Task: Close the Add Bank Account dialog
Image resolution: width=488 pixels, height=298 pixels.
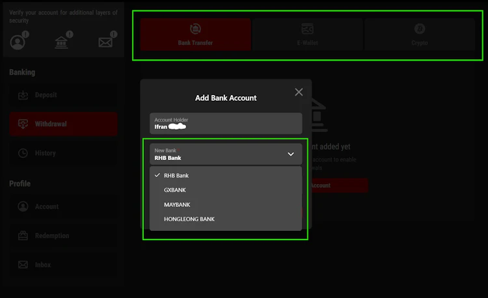Action: point(299,92)
